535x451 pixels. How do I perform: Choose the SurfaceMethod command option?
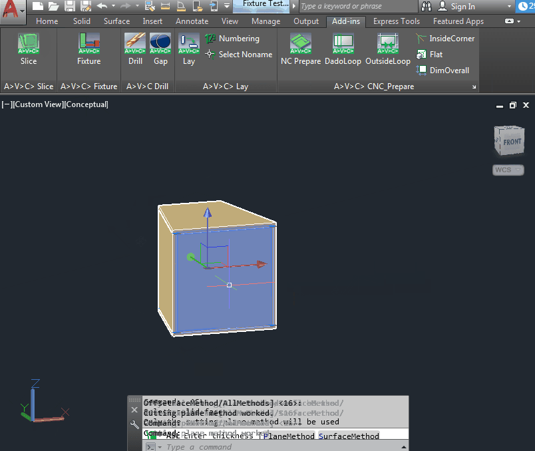349,436
